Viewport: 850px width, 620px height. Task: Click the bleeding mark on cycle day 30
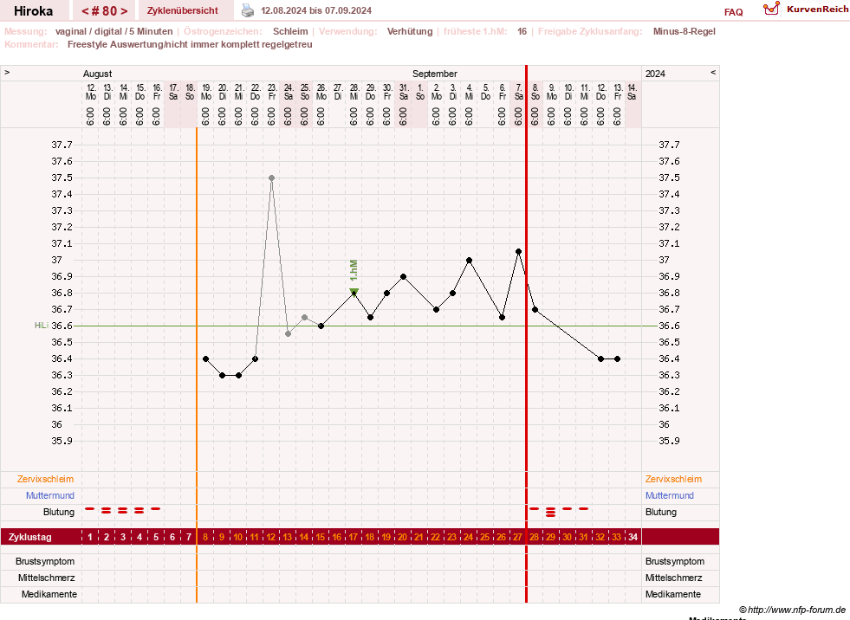[x=567, y=509]
